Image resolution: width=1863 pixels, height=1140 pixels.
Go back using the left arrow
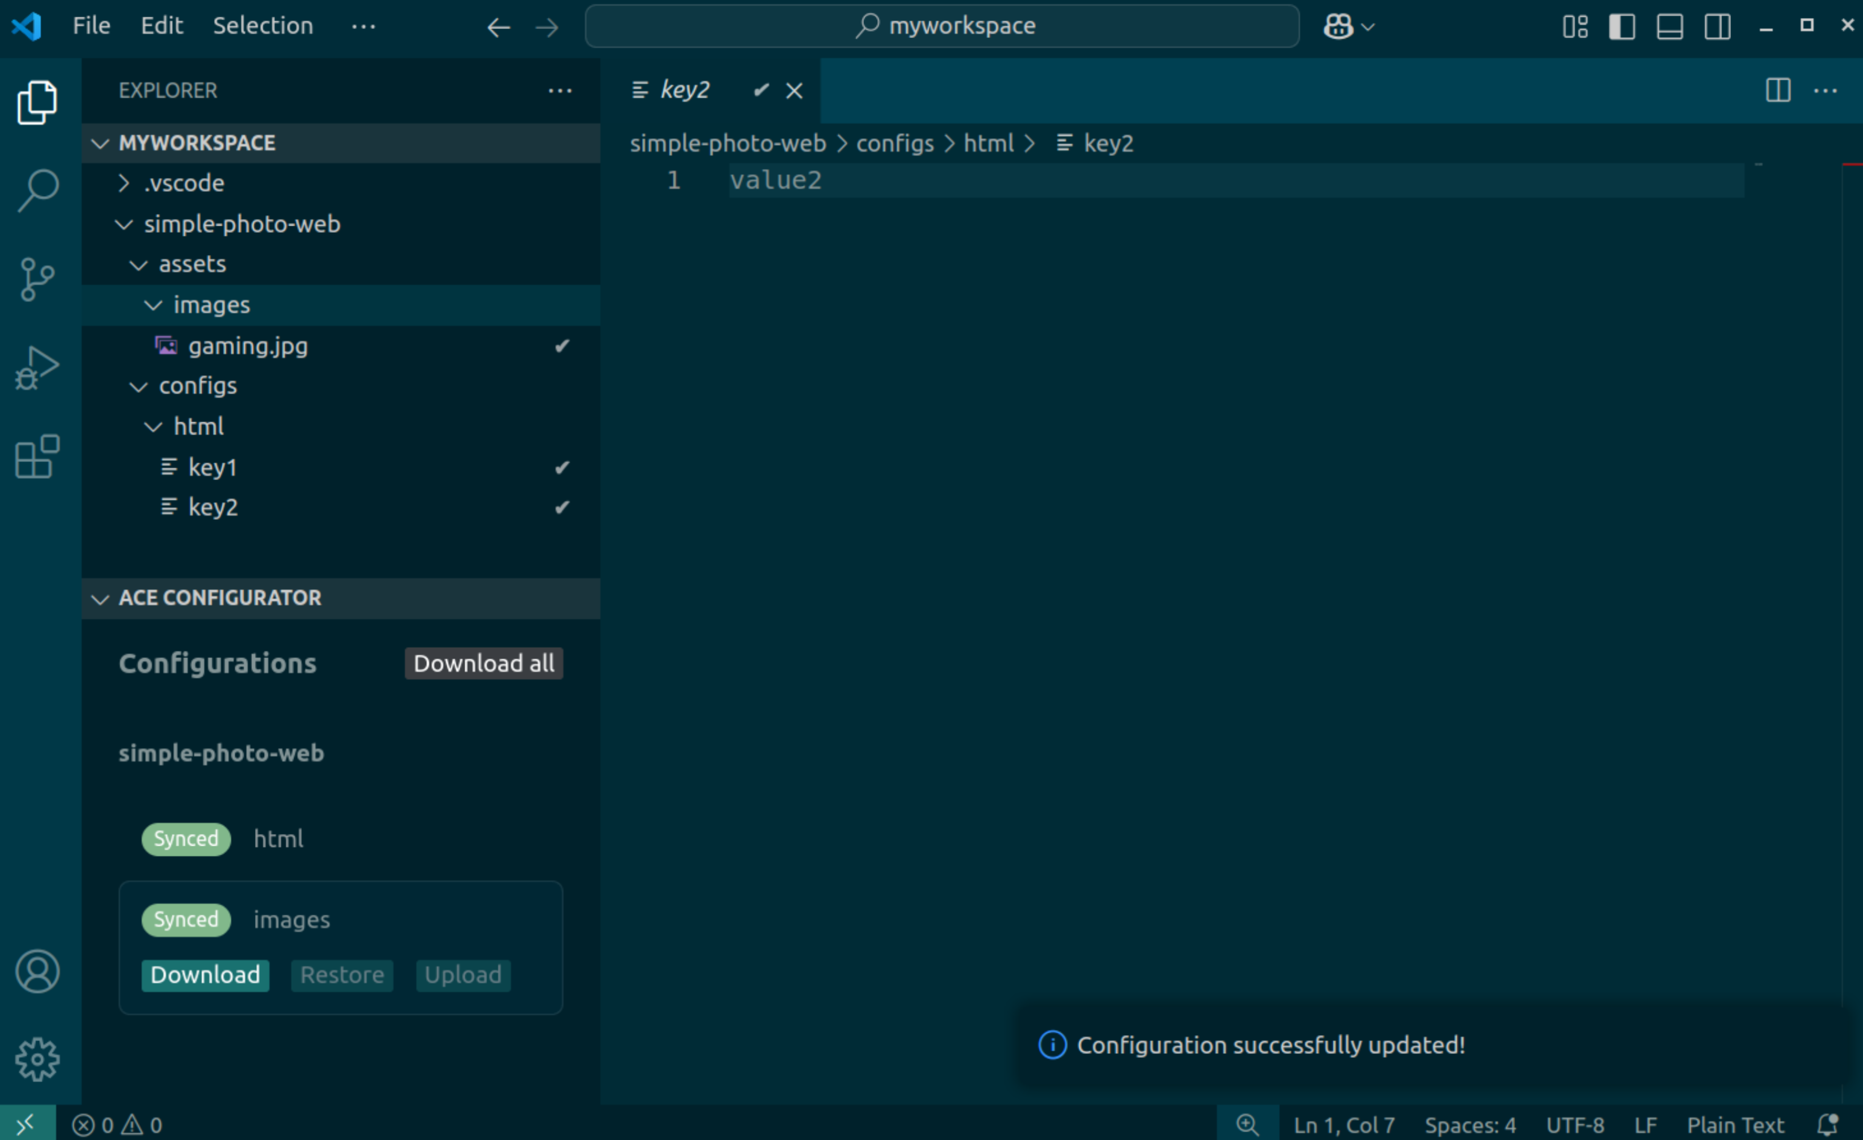498,28
